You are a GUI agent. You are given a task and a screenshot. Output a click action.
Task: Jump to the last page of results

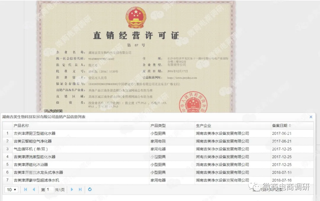[x=80, y=189]
